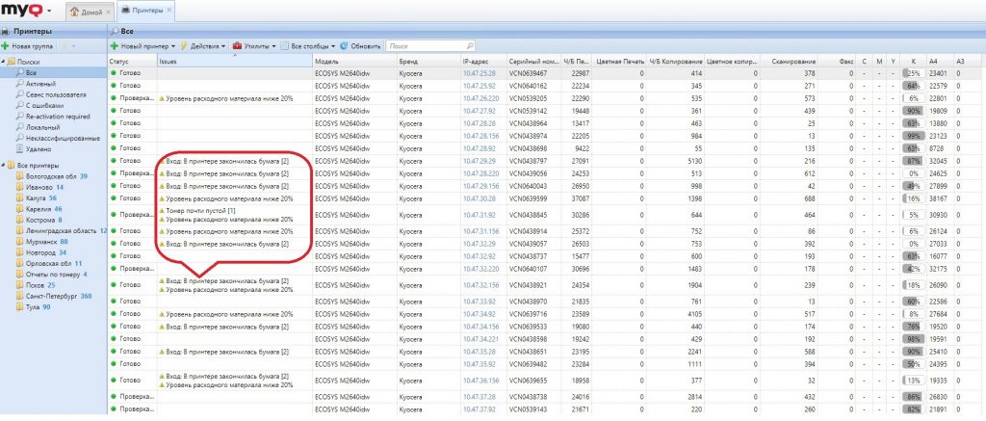This screenshot has width=986, height=421.
Task: Click Тонер почти пустой warning icon
Action: tap(162, 211)
